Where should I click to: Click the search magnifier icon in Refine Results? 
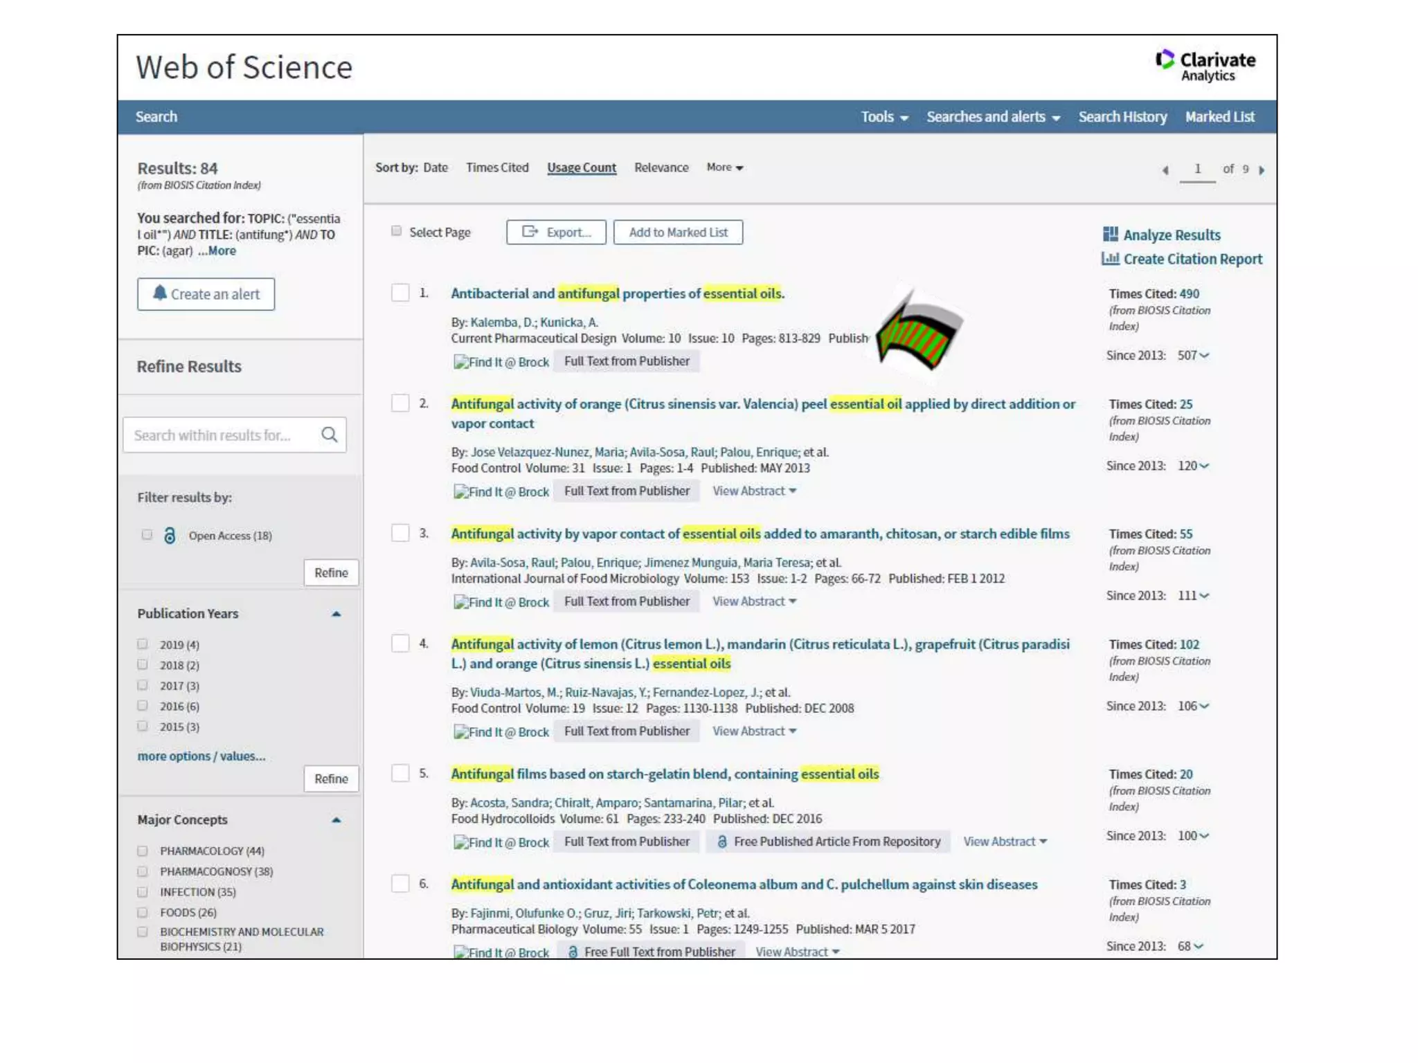330,435
